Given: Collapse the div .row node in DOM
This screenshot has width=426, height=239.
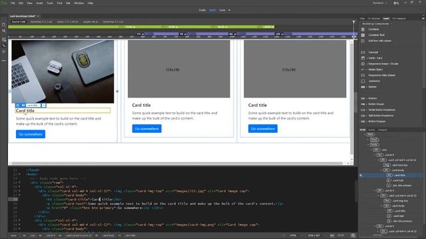Looking at the screenshot, I should pos(371,150).
